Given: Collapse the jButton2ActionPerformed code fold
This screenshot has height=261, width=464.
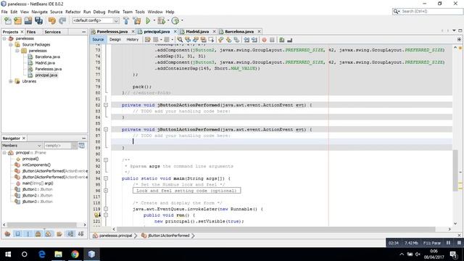Looking at the screenshot, I should point(106,105).
